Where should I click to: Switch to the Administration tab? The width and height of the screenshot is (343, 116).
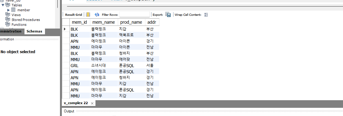tap(11, 31)
